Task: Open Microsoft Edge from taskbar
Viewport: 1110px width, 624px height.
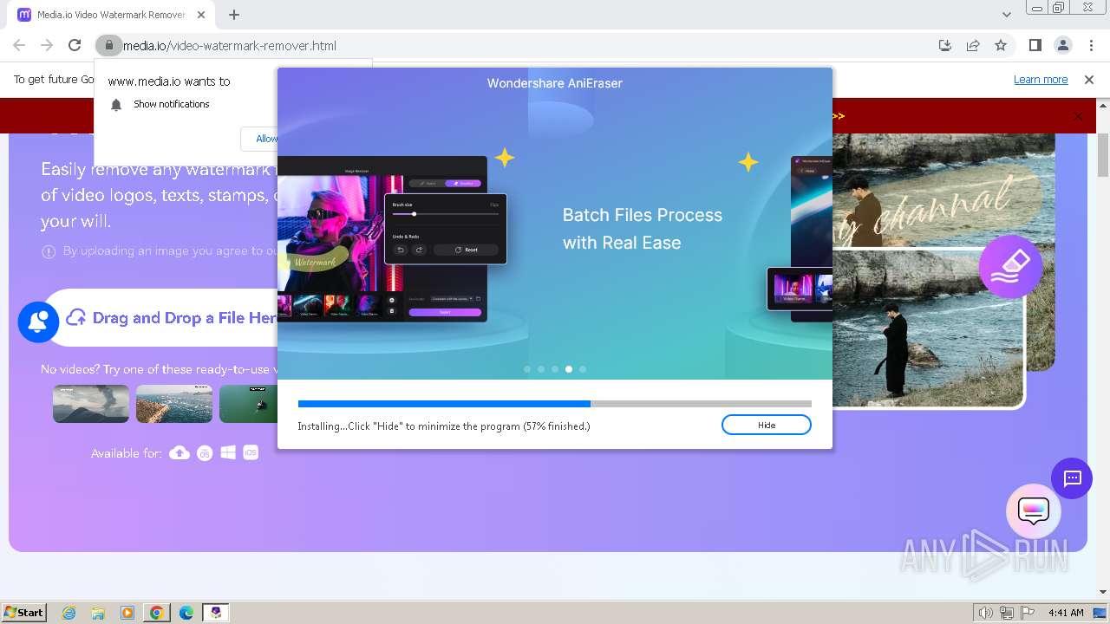Action: [186, 613]
